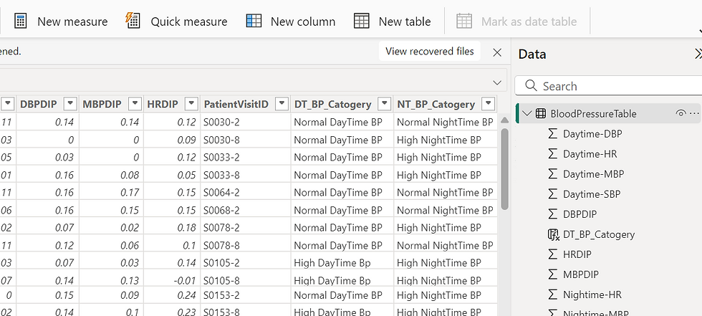Image resolution: width=702 pixels, height=316 pixels.
Task: Select DBPDIP field in Data pane
Action: (x=580, y=214)
